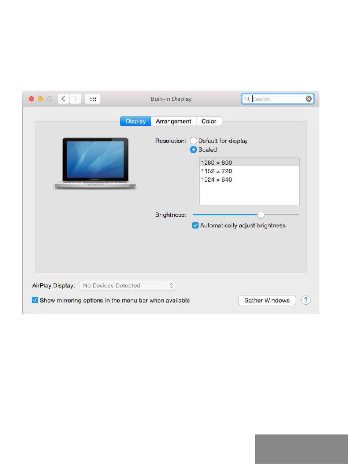This screenshot has width=348, height=464.
Task: Disable Automatically adjust brightness checkbox
Action: (195, 226)
